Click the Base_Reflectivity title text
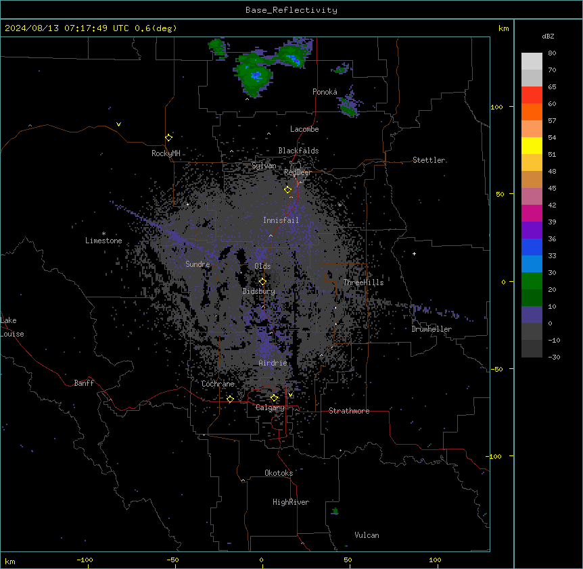Viewport: 583px width, 569px height. coord(291,10)
